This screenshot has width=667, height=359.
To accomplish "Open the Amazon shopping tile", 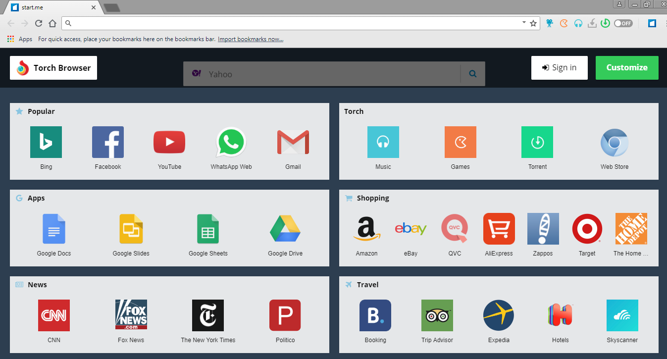I will pos(367,235).
